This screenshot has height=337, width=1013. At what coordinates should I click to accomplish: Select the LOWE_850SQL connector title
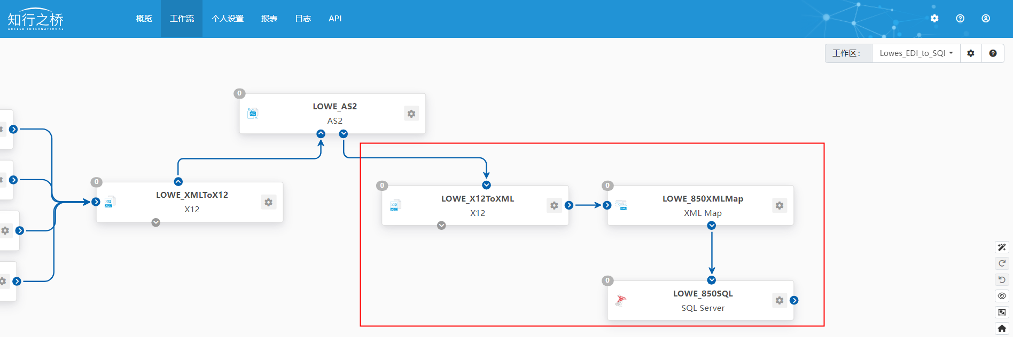point(703,294)
